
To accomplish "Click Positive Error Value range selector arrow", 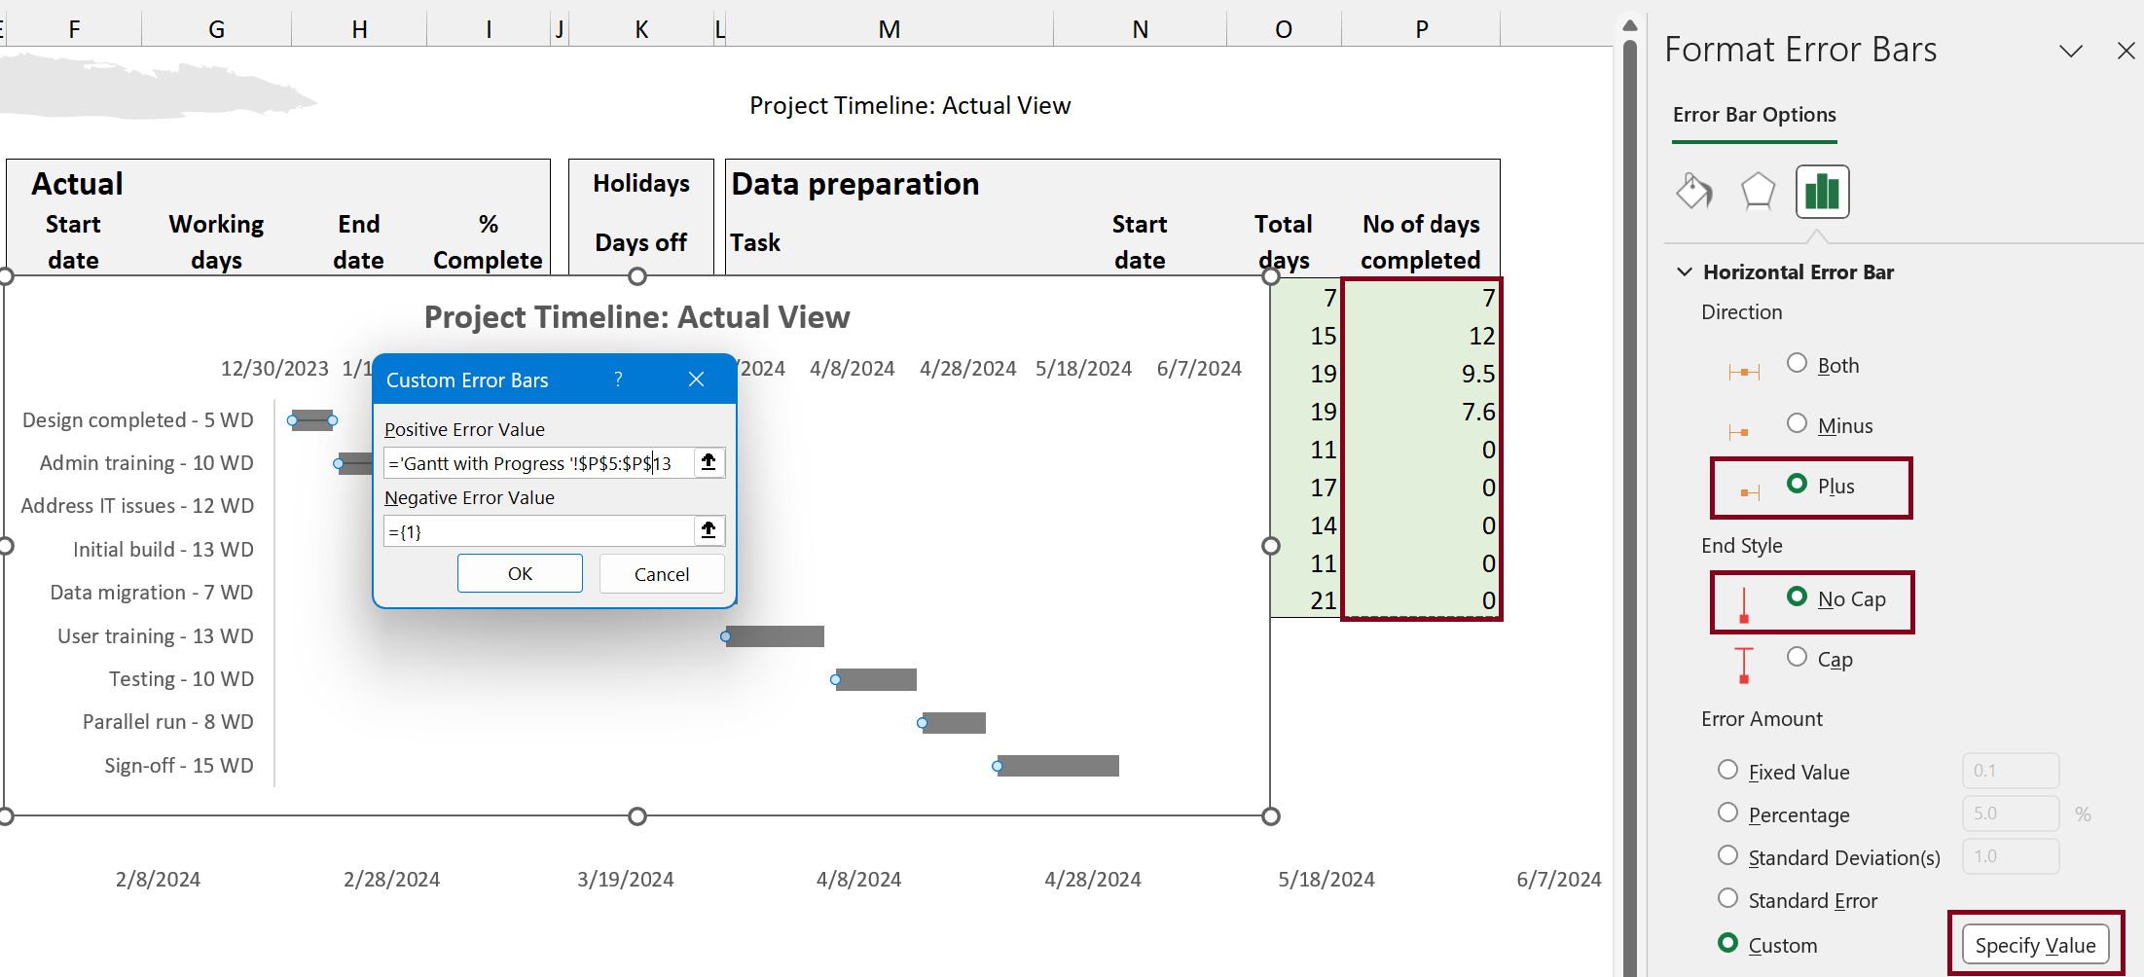I will pos(709,462).
